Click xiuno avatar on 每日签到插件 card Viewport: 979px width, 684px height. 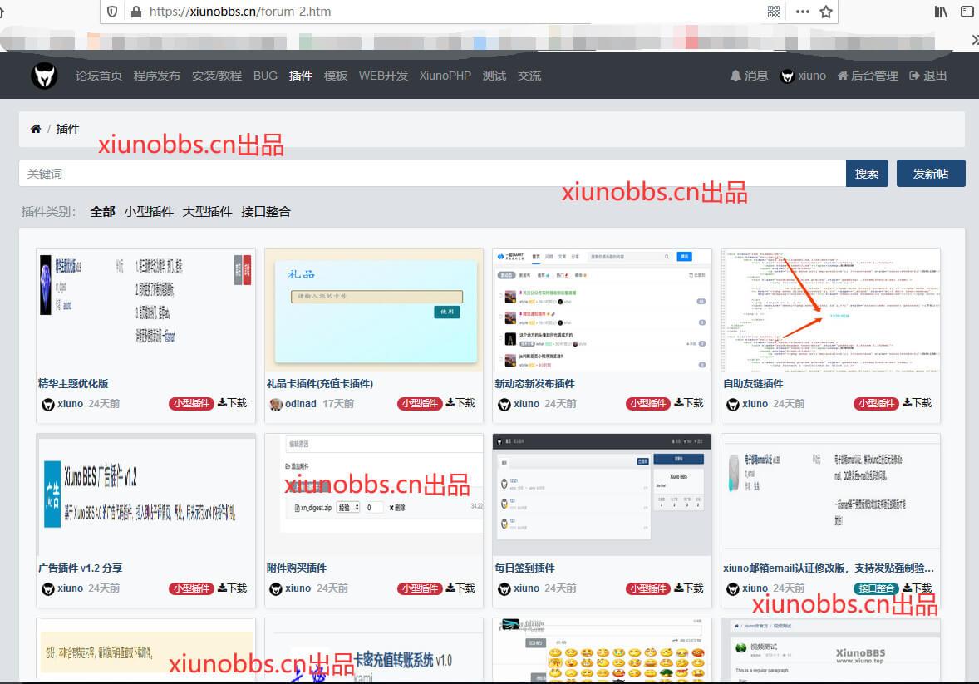pyautogui.click(x=504, y=588)
